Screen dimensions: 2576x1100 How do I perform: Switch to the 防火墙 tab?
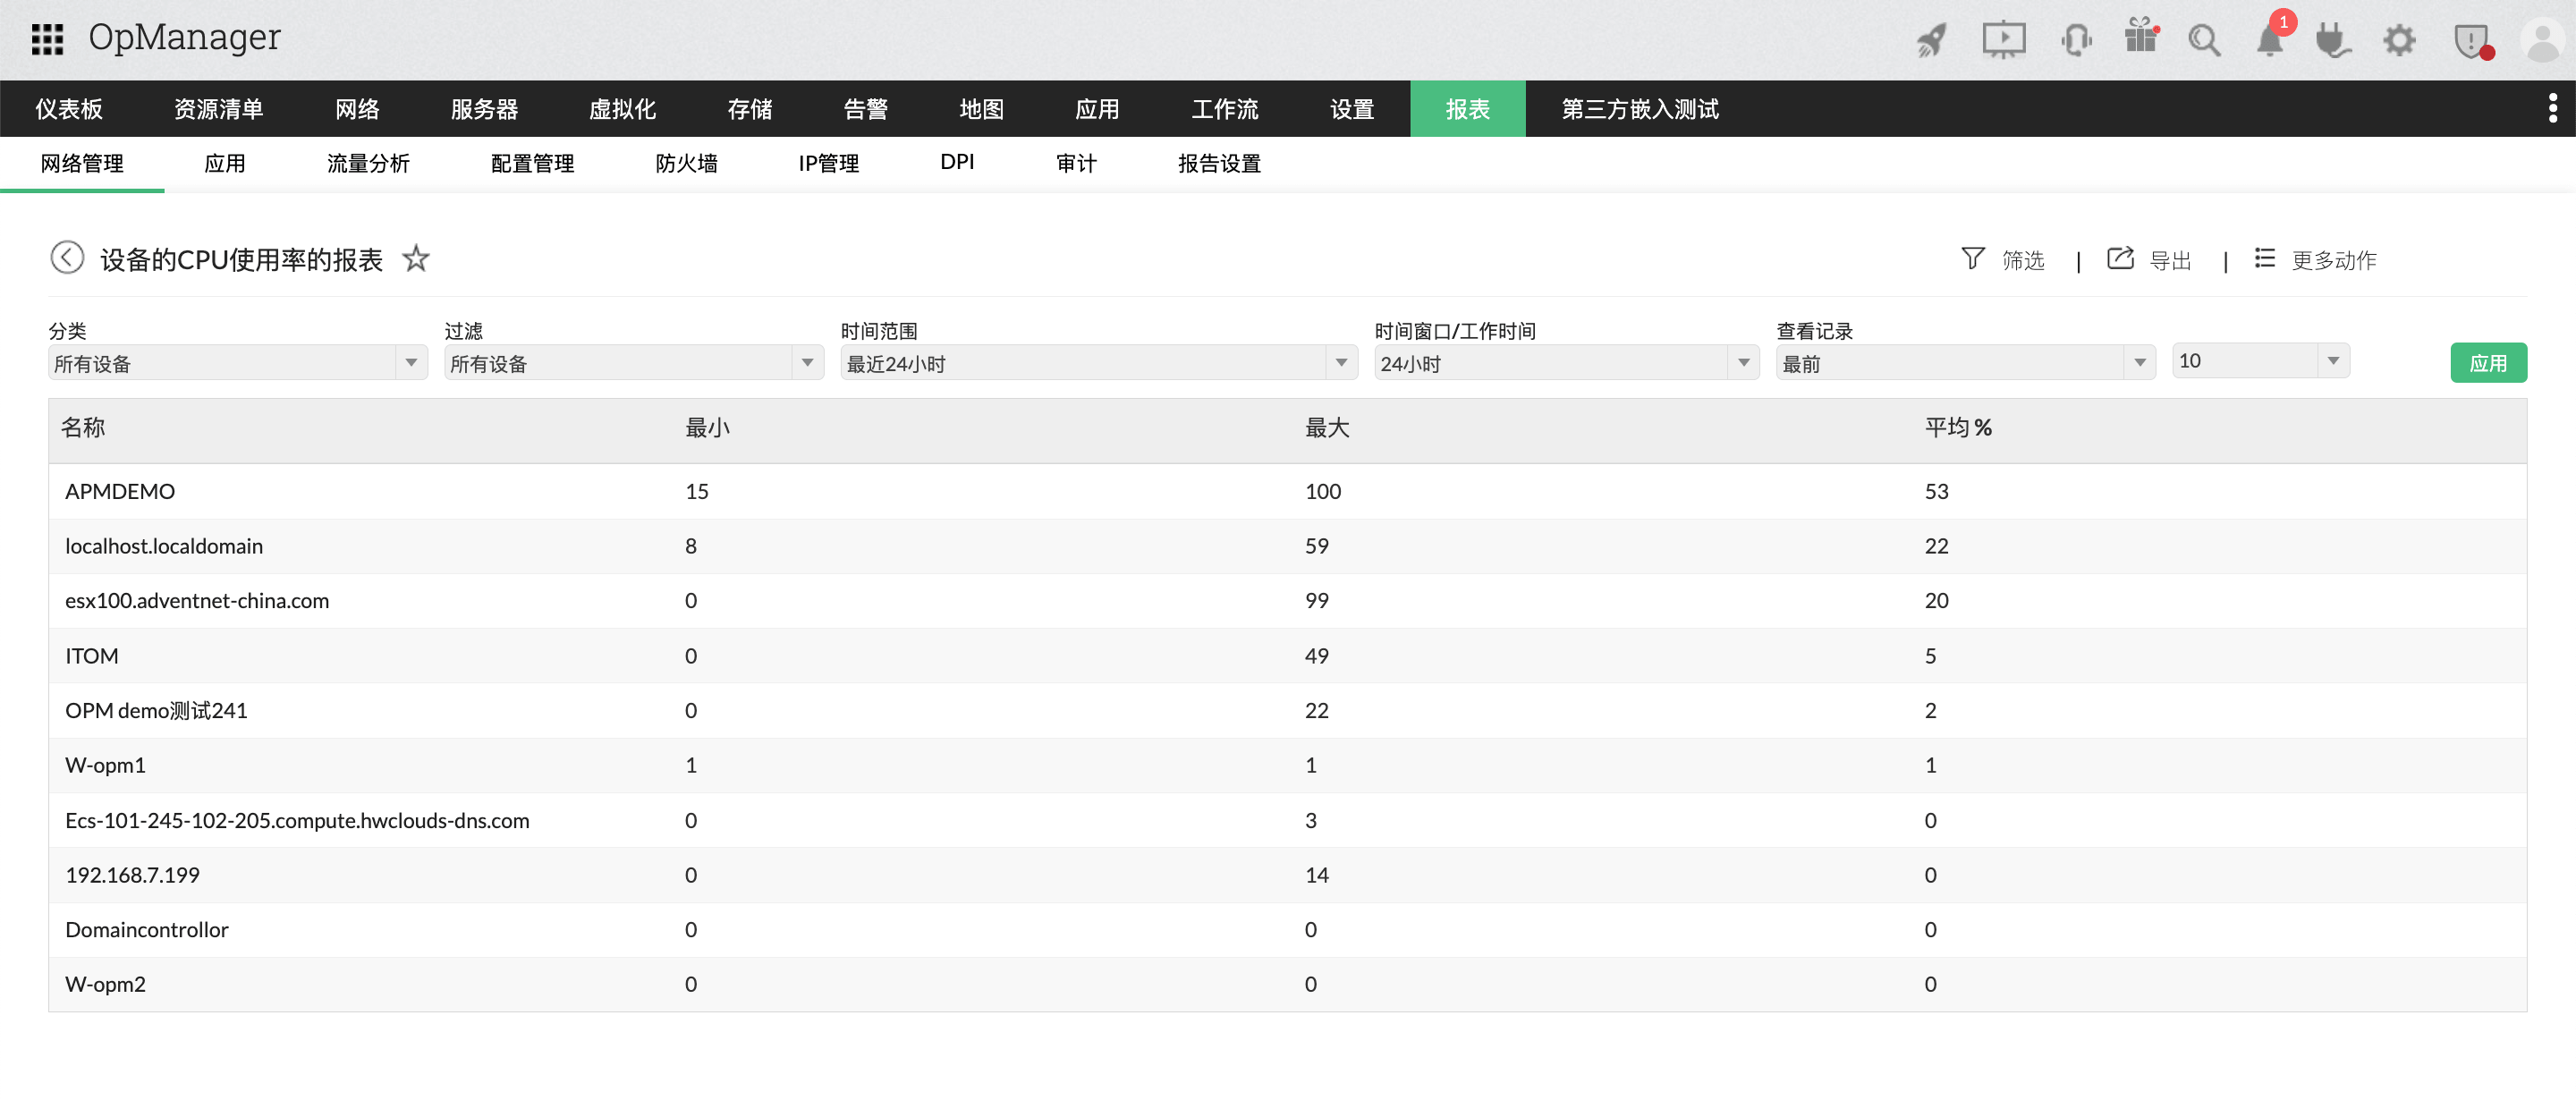click(686, 163)
